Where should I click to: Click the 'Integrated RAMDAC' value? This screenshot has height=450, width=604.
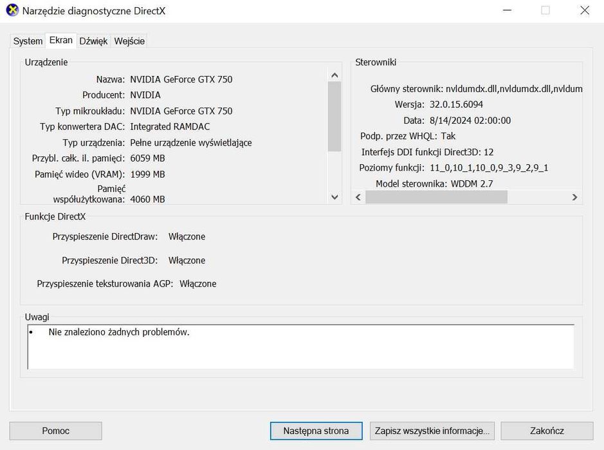click(170, 126)
